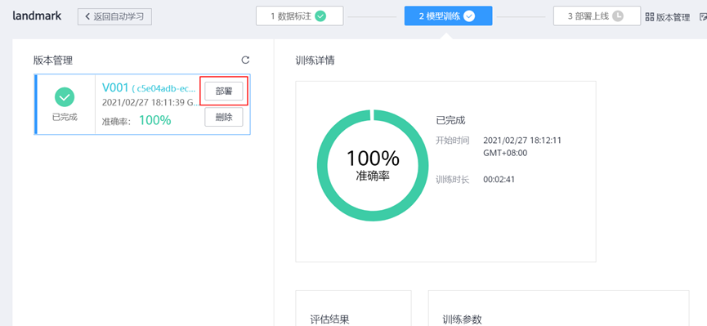Switch to step 1 数据标注
Screen dimensions: 707x326
tap(299, 16)
